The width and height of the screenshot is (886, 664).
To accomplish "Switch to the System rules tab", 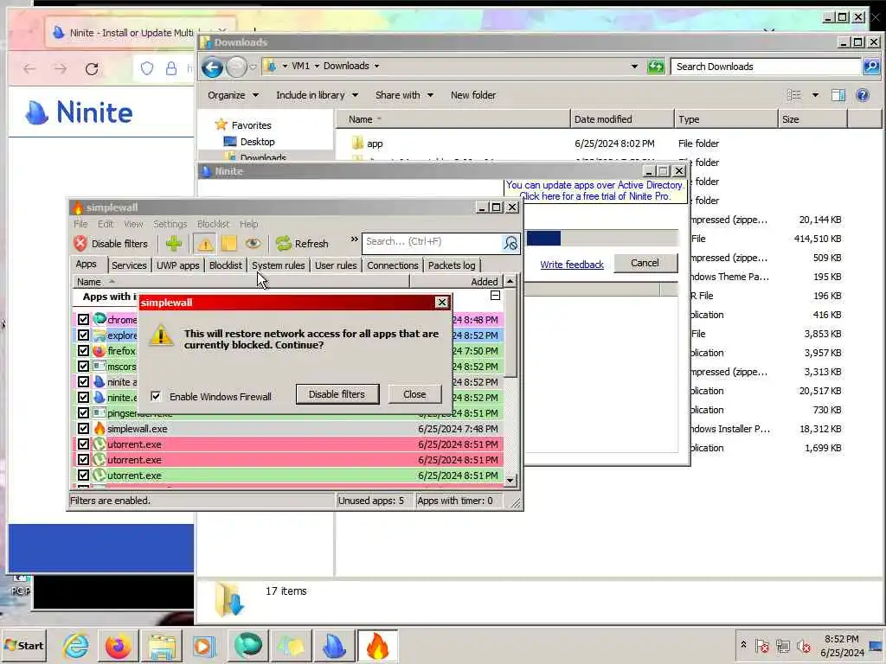I will coord(278,265).
